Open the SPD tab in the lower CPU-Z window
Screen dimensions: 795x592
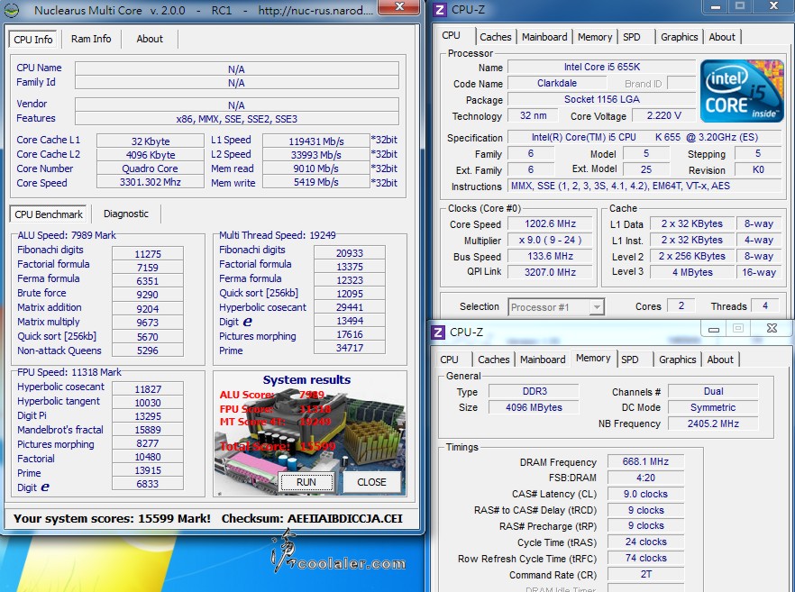(x=630, y=360)
